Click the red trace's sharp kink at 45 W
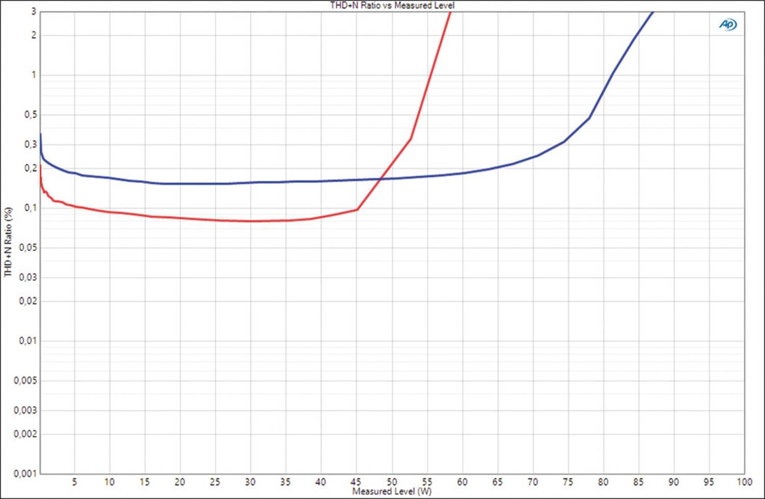 [357, 209]
